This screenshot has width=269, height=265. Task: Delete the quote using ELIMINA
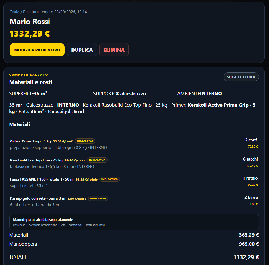coord(114,50)
